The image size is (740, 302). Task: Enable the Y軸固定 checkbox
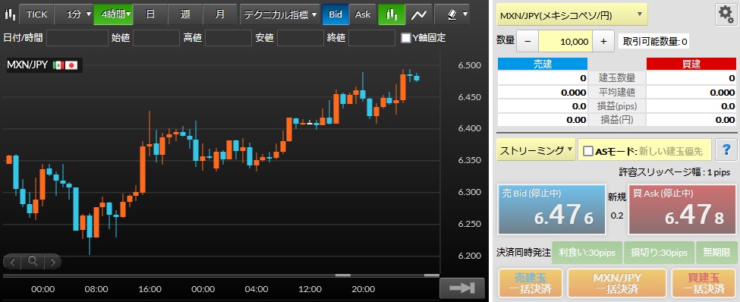click(x=405, y=38)
